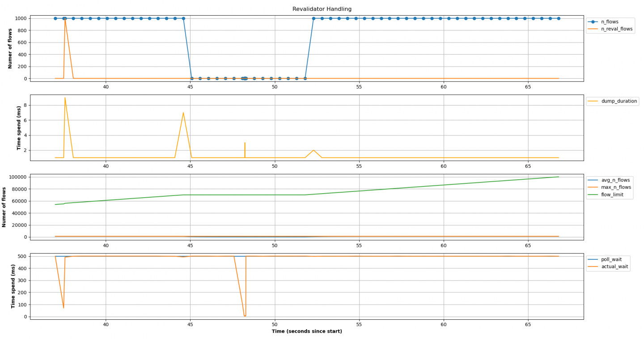Click the 8 tick on the dump_duration plot
This screenshot has height=339, width=644.
tap(26, 105)
